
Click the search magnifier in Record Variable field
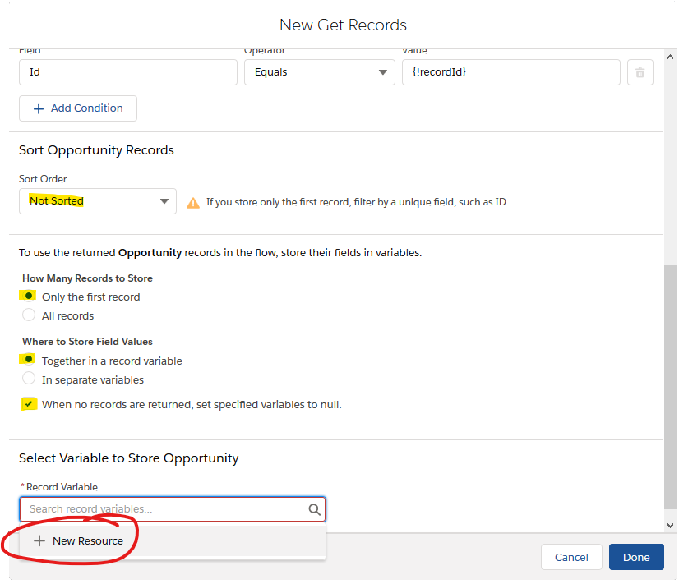coord(314,509)
